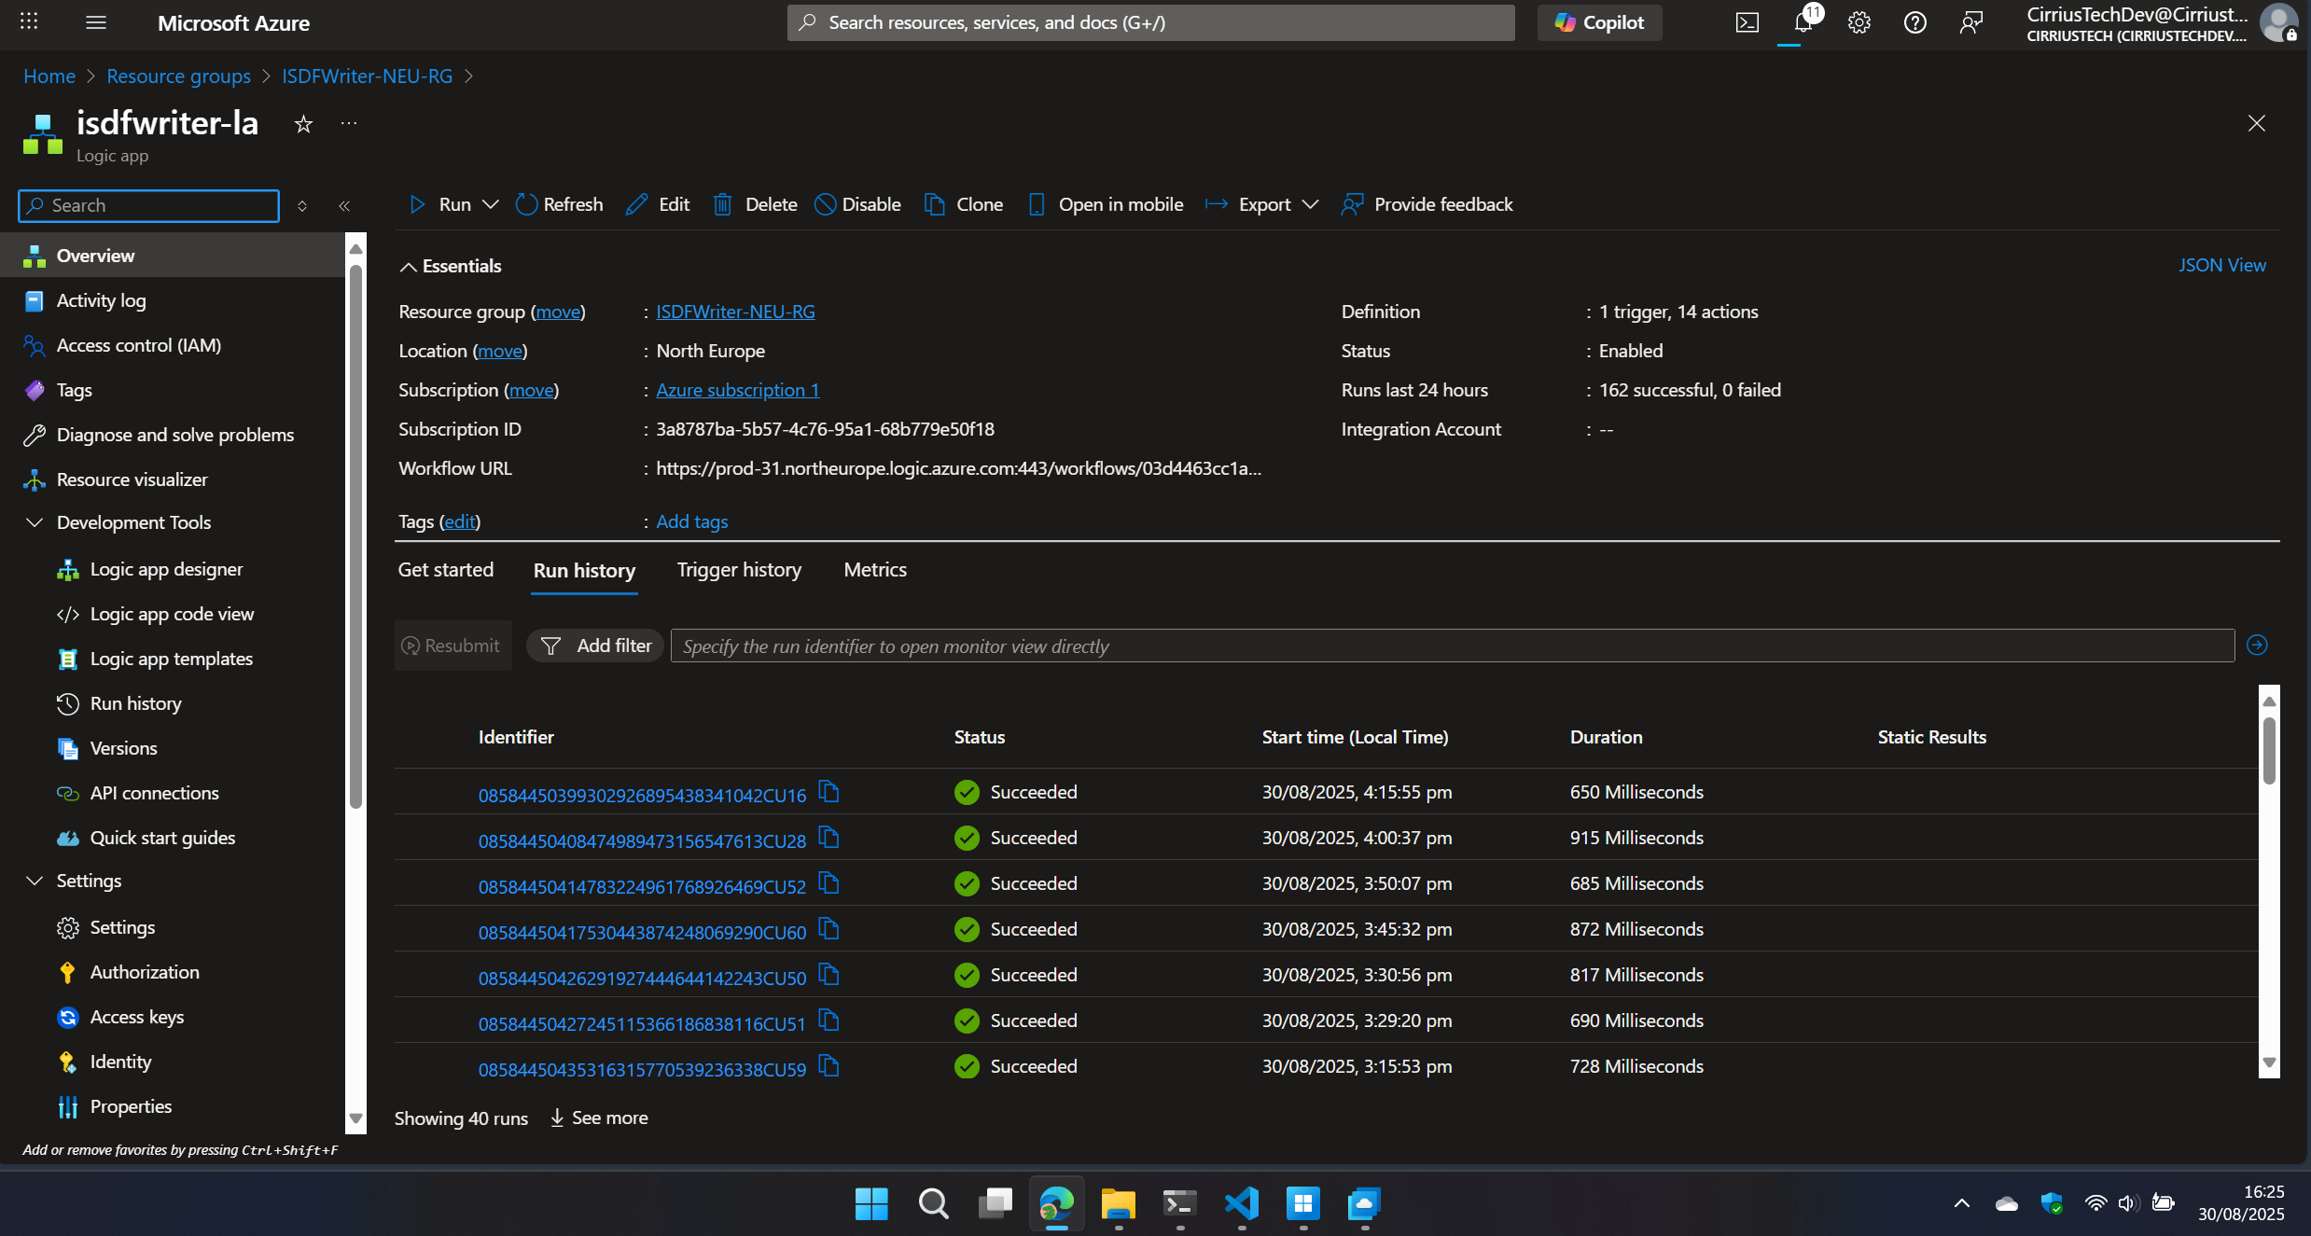This screenshot has width=2311, height=1236.
Task: Open Logic app code view
Action: [x=172, y=614]
